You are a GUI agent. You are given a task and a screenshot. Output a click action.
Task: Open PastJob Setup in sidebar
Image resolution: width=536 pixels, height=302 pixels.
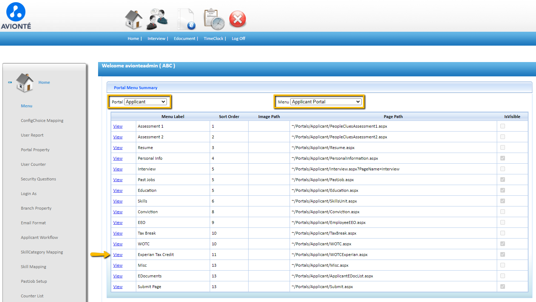[34, 281]
